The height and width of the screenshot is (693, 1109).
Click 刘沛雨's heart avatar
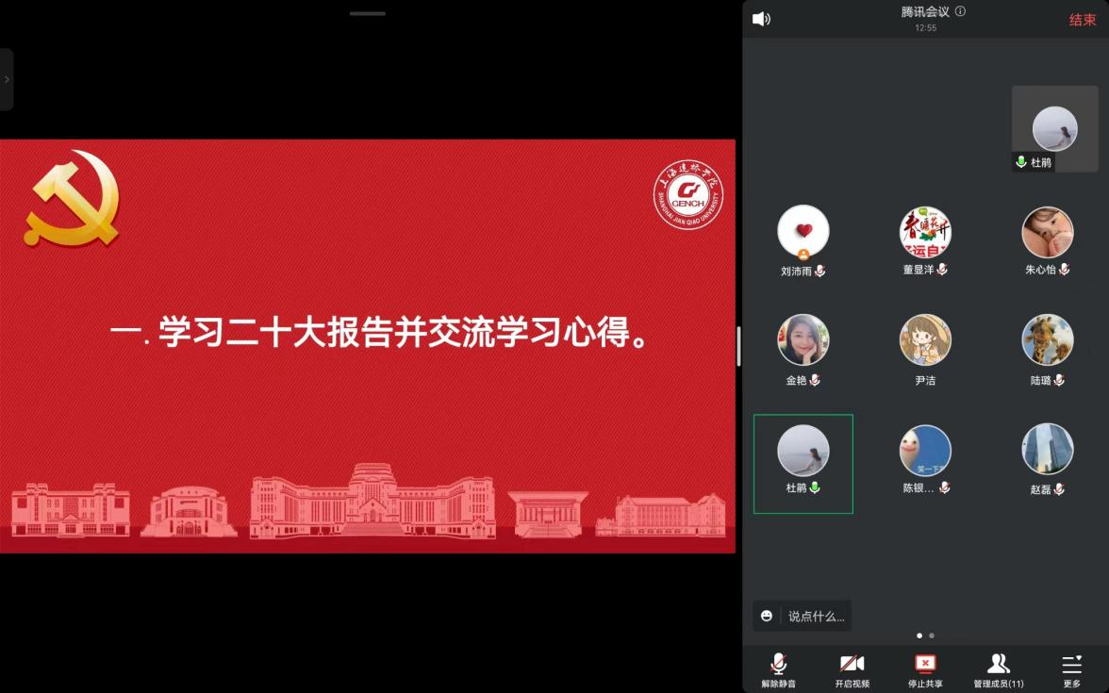point(803,231)
